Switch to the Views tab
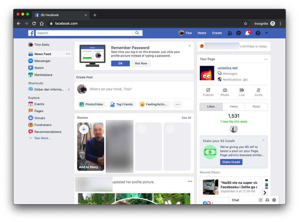299x222 pixels. point(234,107)
